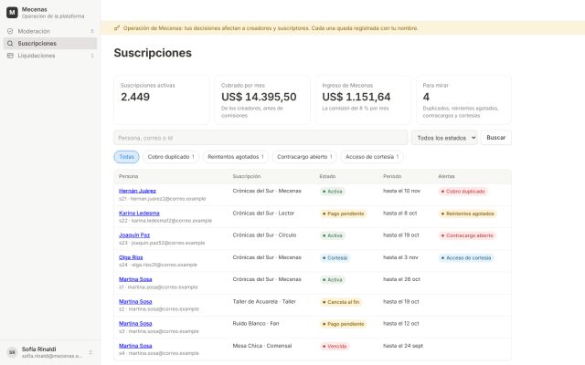The image size is (585, 365).
Task: Click the Cobrado por mes card
Action: pos(262,99)
